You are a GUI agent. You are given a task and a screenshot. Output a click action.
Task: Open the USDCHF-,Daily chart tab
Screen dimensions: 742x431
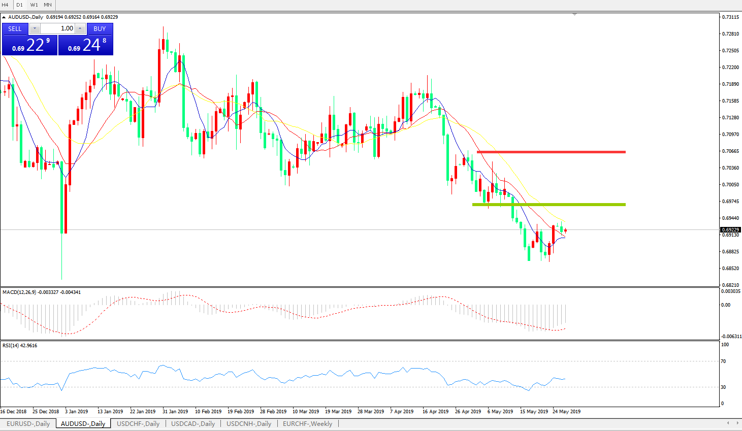[x=138, y=423]
